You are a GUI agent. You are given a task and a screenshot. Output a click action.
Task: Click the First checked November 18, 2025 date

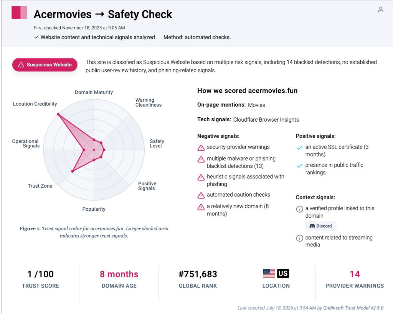point(79,28)
